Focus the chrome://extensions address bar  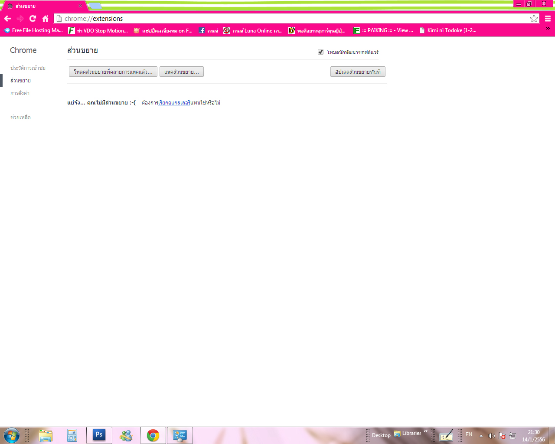[x=296, y=19]
